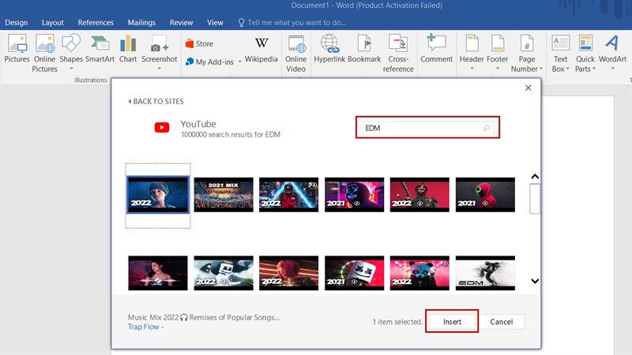Switch to the Design tab

click(x=16, y=23)
